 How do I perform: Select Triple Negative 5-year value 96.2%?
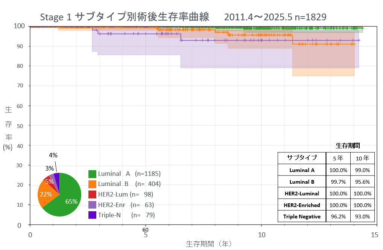(338, 216)
